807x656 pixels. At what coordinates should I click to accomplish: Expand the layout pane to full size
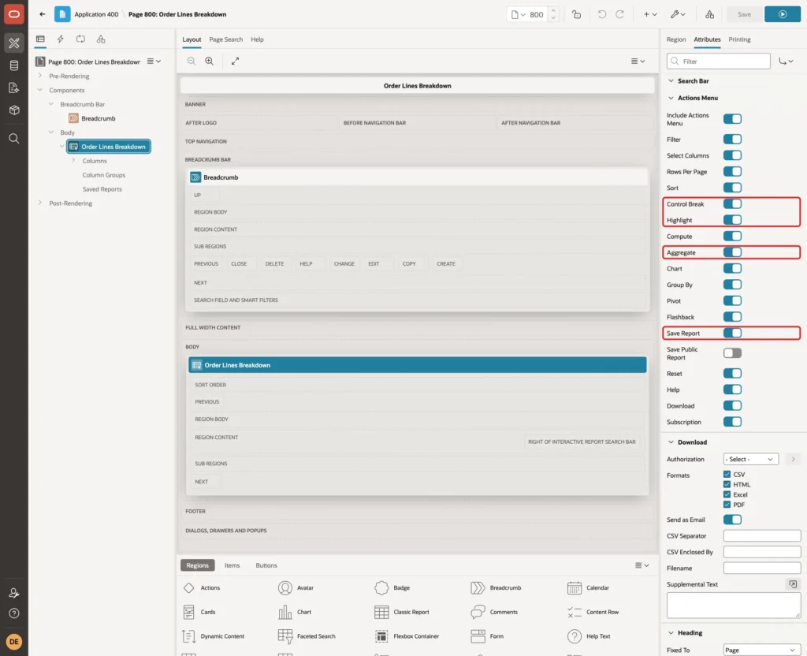tap(235, 61)
